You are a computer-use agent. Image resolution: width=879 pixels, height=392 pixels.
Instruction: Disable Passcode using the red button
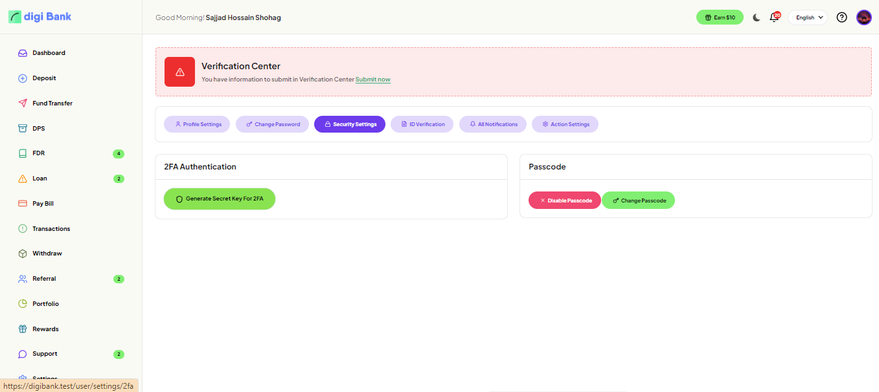pos(564,201)
